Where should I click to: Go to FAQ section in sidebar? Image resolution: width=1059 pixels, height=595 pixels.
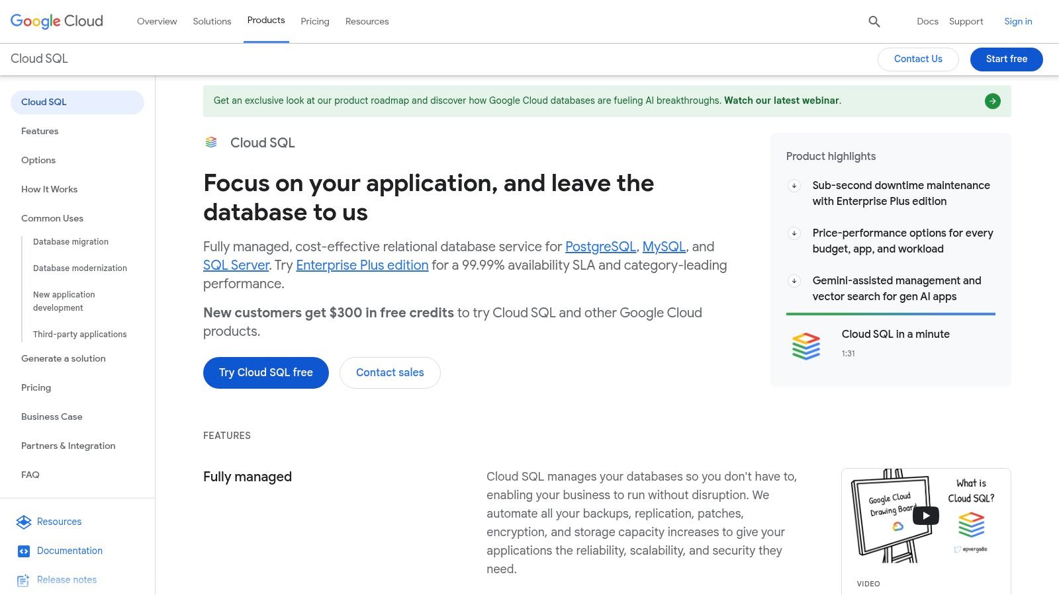click(x=30, y=475)
